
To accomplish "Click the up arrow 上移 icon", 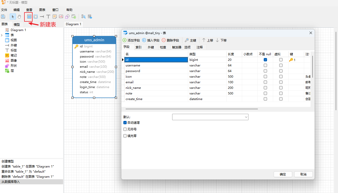I will tap(204, 40).
